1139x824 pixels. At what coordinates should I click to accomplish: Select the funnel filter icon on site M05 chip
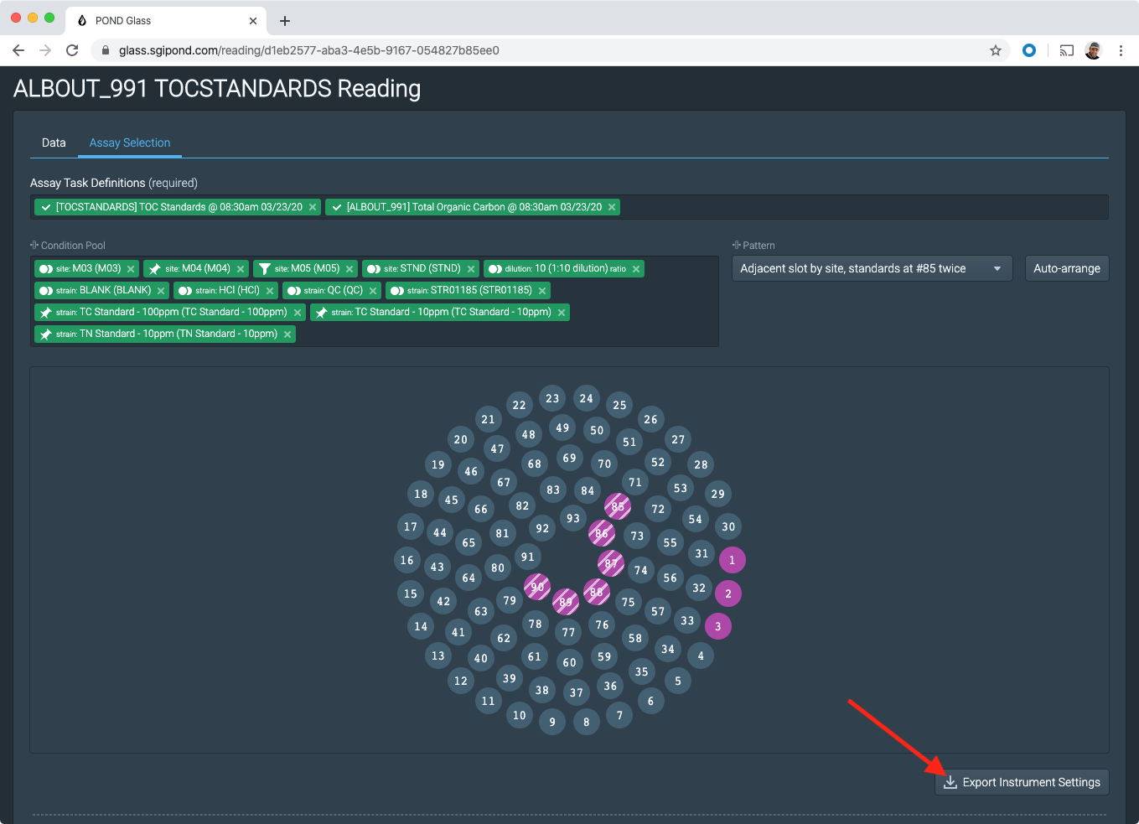[266, 268]
